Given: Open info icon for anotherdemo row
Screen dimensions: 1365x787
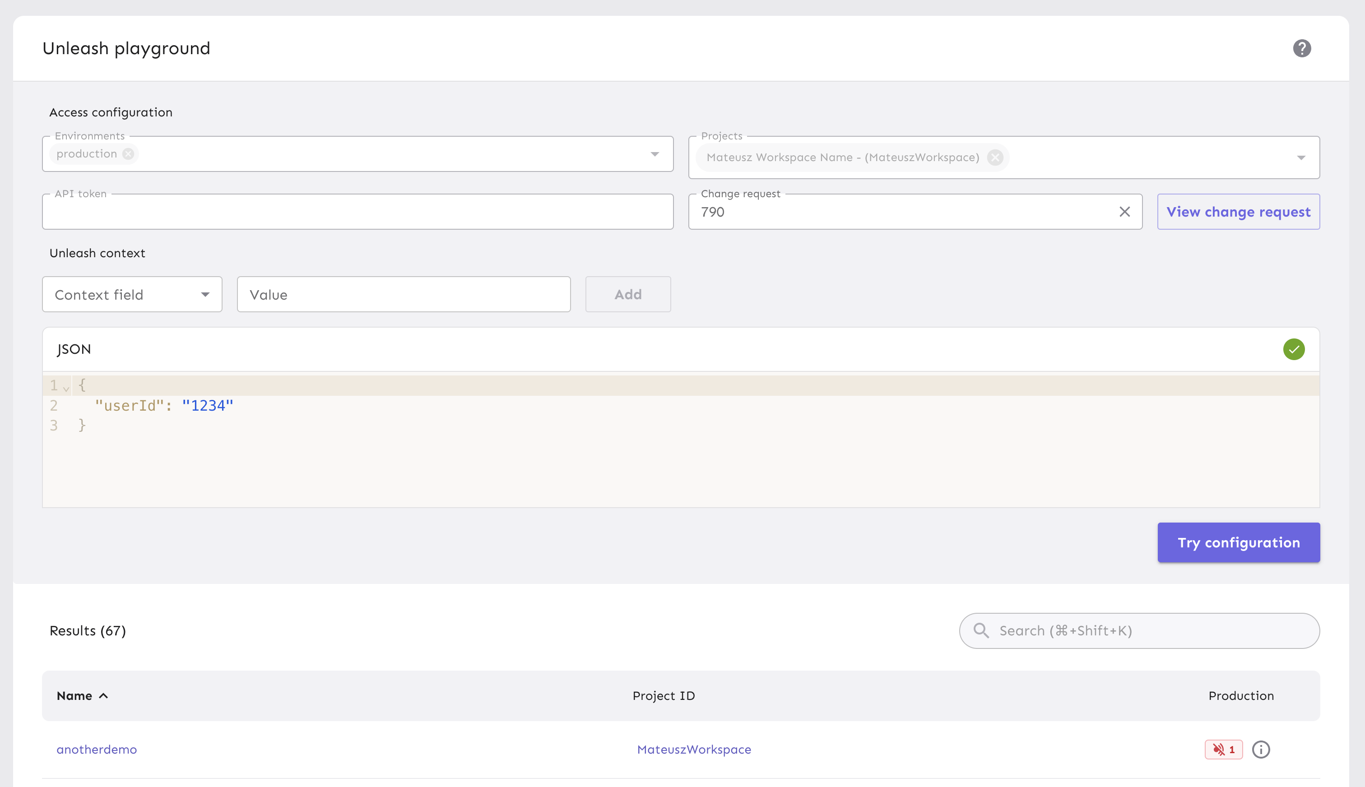Looking at the screenshot, I should [x=1261, y=750].
